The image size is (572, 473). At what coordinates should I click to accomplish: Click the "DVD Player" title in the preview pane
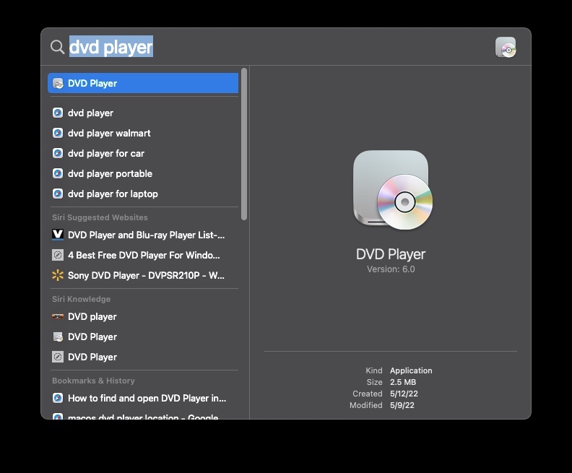pos(391,254)
